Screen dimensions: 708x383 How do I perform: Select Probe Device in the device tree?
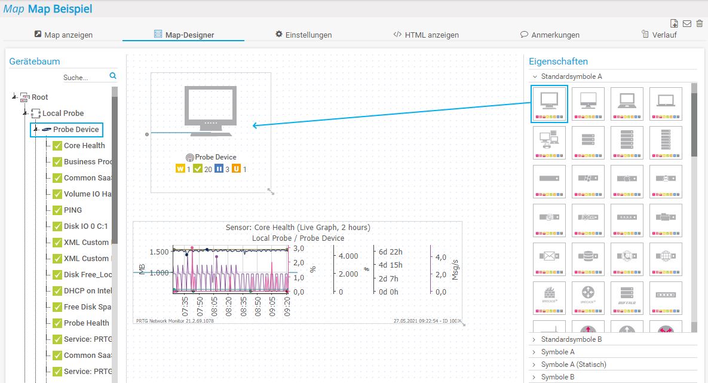(75, 130)
